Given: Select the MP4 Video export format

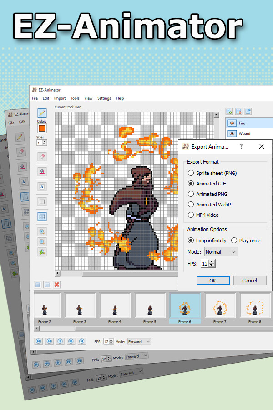Looking at the screenshot, I should (191, 215).
